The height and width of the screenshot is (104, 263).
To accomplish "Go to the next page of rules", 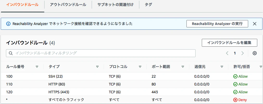I will (x=242, y=53).
